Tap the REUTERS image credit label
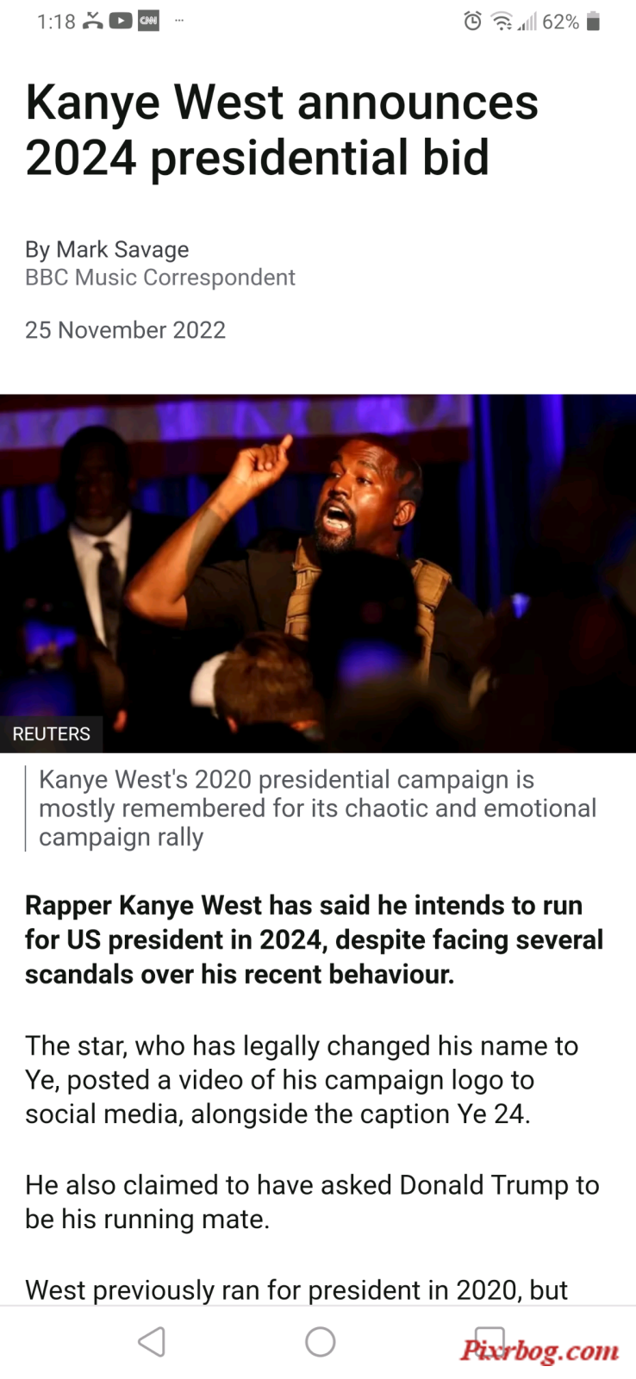 (51, 733)
